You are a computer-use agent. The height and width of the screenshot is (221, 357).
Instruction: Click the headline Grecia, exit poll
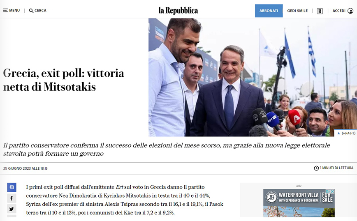tap(63, 80)
